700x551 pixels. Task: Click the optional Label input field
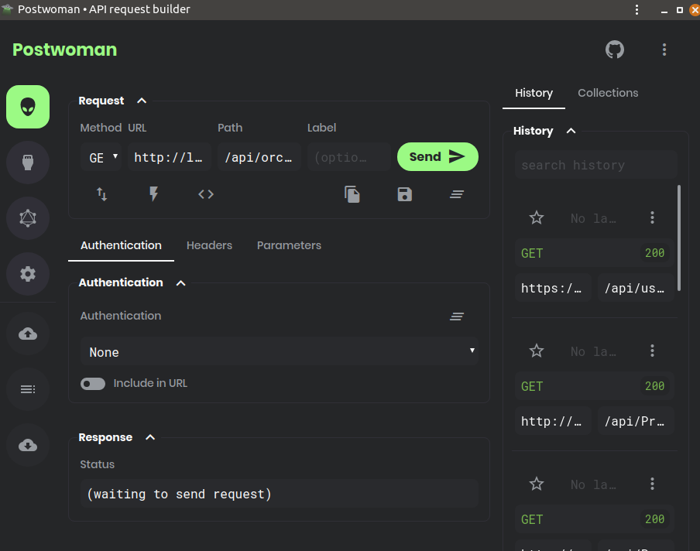pyautogui.click(x=349, y=157)
